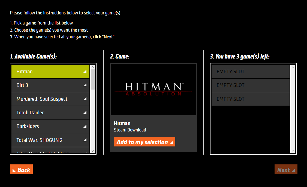Image resolution: width=307 pixels, height=187 pixels.
Task: Click the arrow icon on the Tomb Raider row
Action: point(85,112)
